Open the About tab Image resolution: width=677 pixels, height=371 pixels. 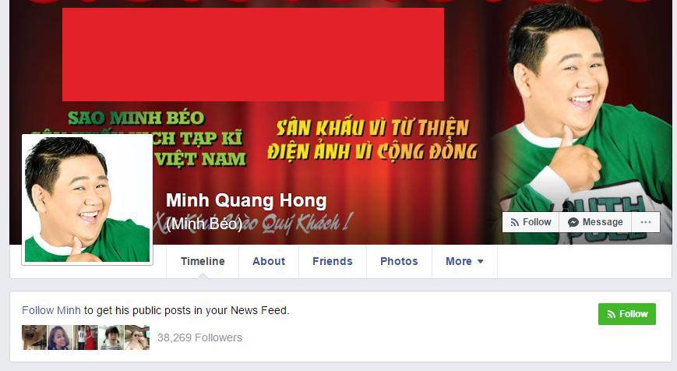coord(269,261)
